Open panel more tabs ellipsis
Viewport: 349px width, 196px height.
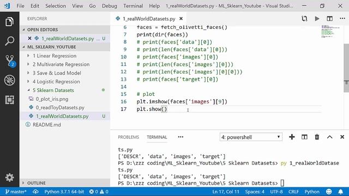click(x=180, y=137)
